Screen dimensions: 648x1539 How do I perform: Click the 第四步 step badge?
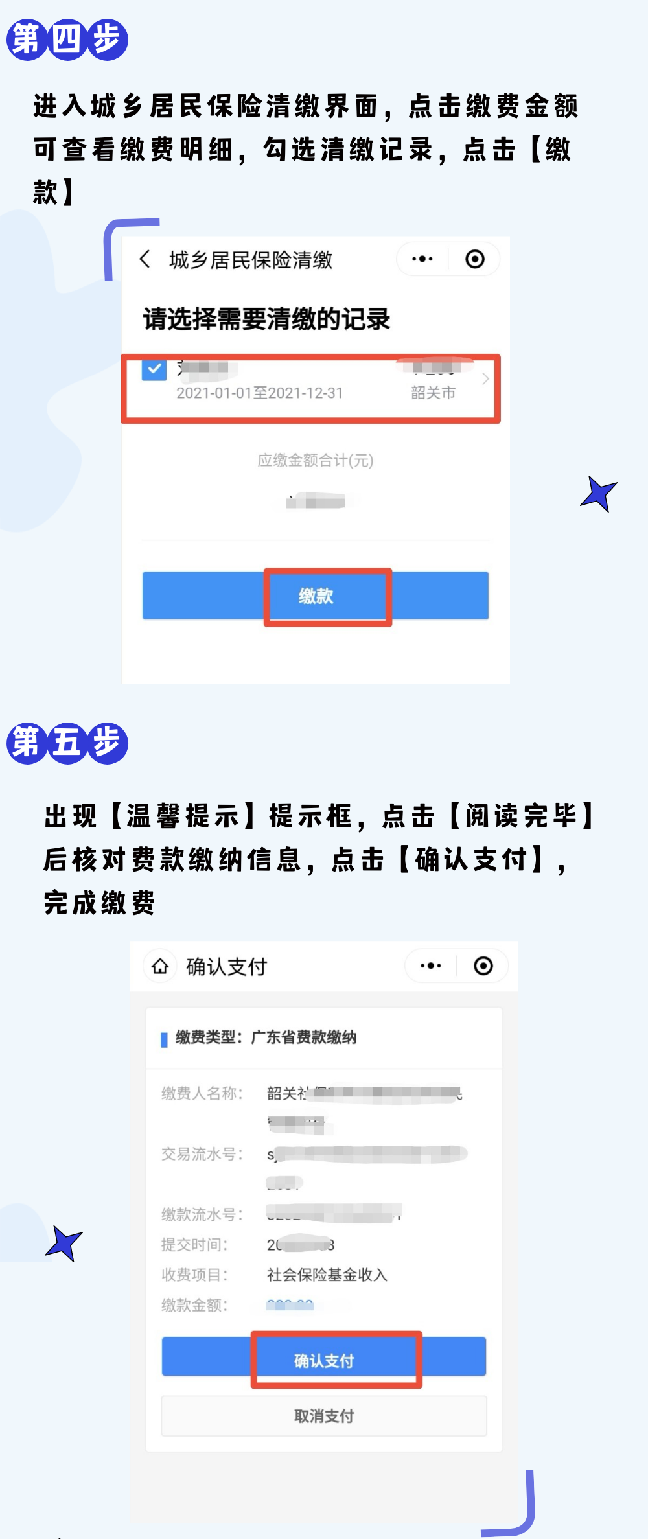pos(67,40)
